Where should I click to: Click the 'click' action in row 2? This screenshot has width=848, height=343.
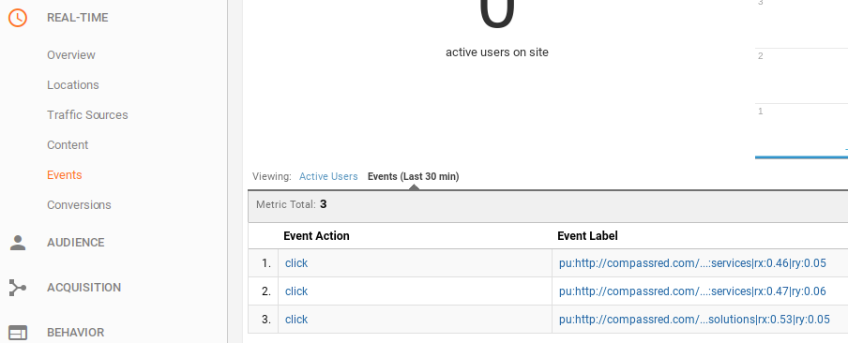296,291
